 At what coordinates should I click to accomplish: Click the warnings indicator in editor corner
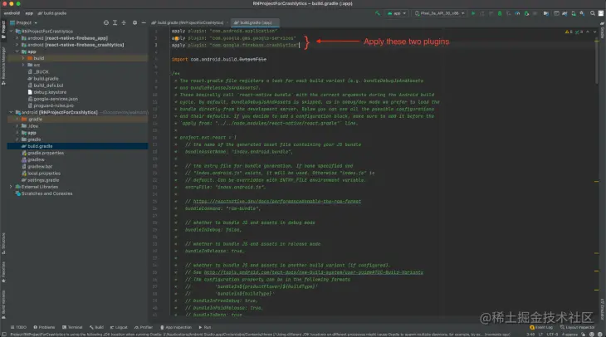569,32
